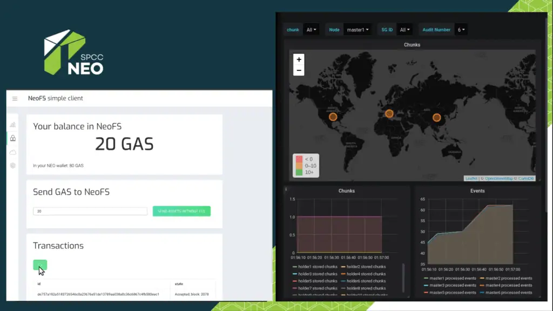Open the Node dropdown showing master1

[358, 30]
